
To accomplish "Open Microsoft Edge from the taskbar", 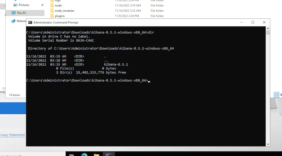I will click(84, 155).
